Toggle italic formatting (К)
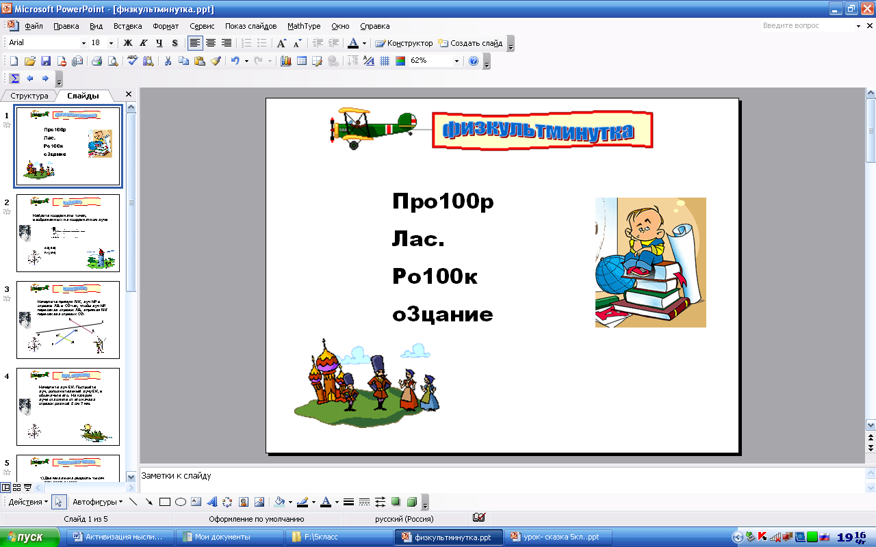The width and height of the screenshot is (876, 547). click(x=143, y=43)
